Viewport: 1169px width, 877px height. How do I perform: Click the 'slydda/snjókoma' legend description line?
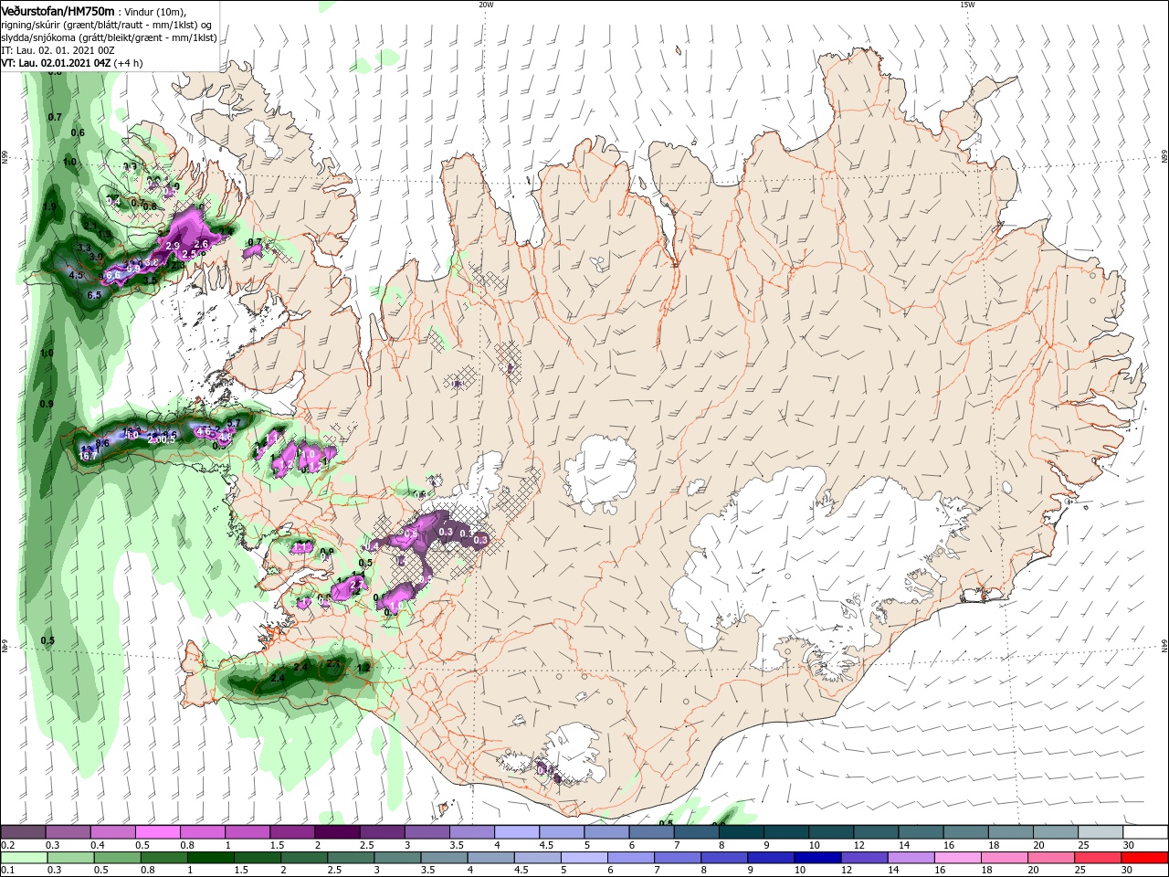point(107,37)
